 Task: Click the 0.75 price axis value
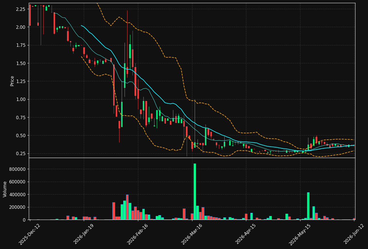[21, 118]
